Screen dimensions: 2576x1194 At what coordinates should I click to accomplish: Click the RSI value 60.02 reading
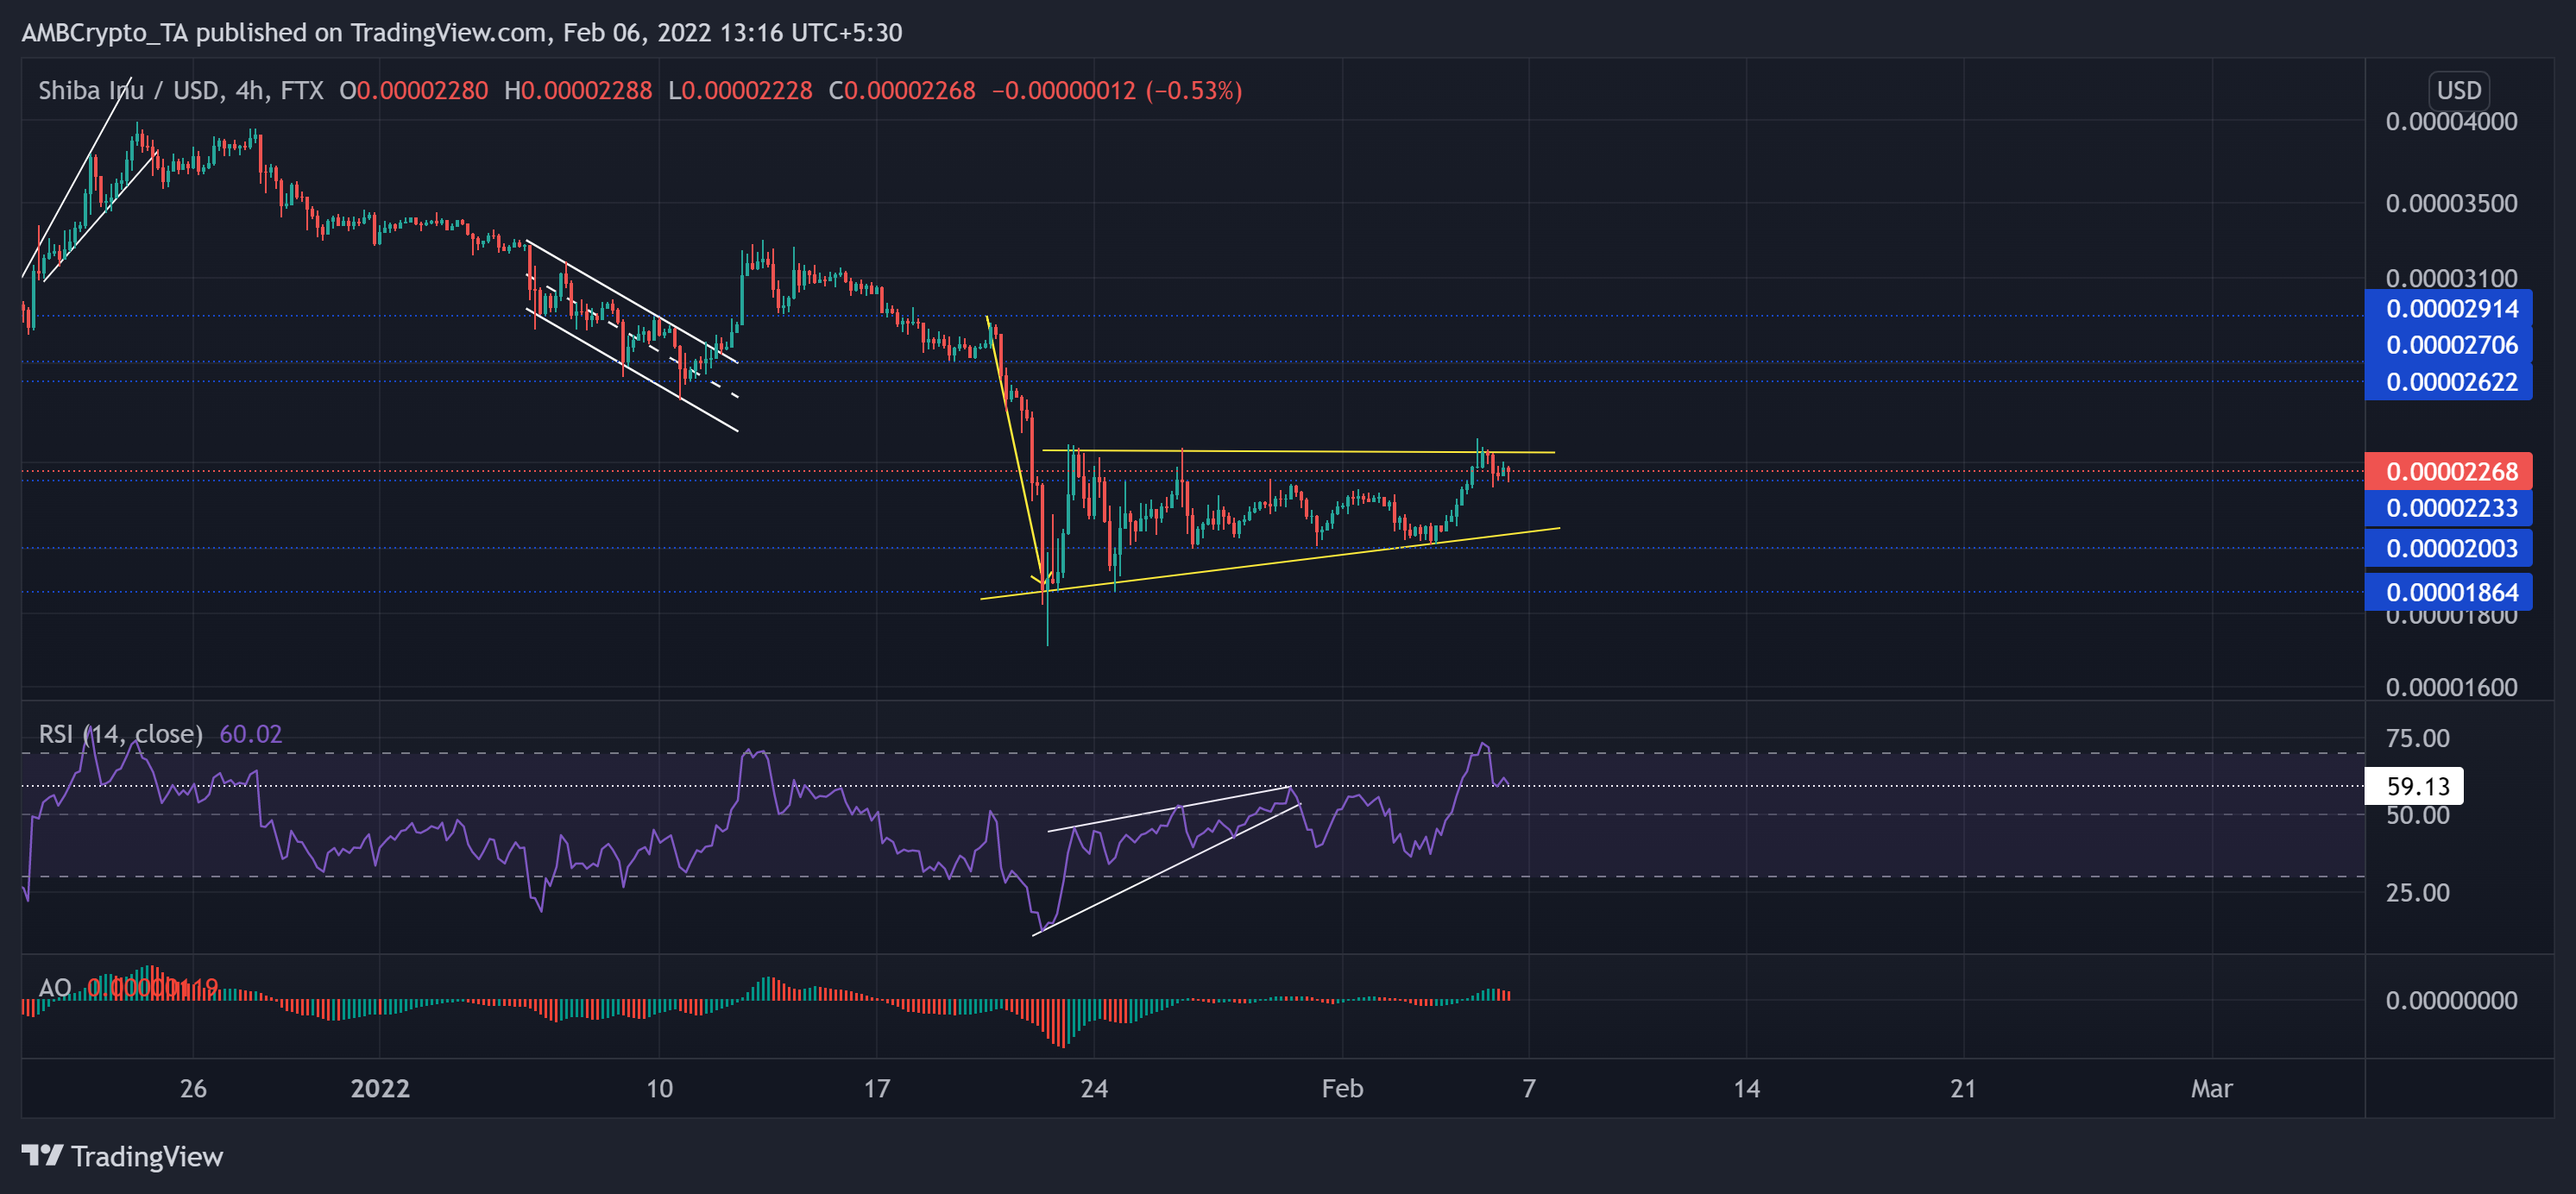coord(250,734)
